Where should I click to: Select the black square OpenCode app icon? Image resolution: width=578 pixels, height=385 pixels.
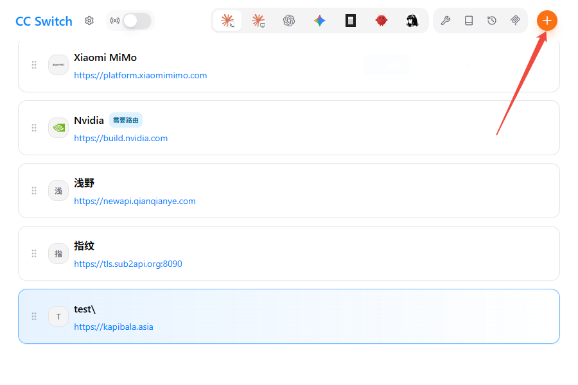[351, 21]
